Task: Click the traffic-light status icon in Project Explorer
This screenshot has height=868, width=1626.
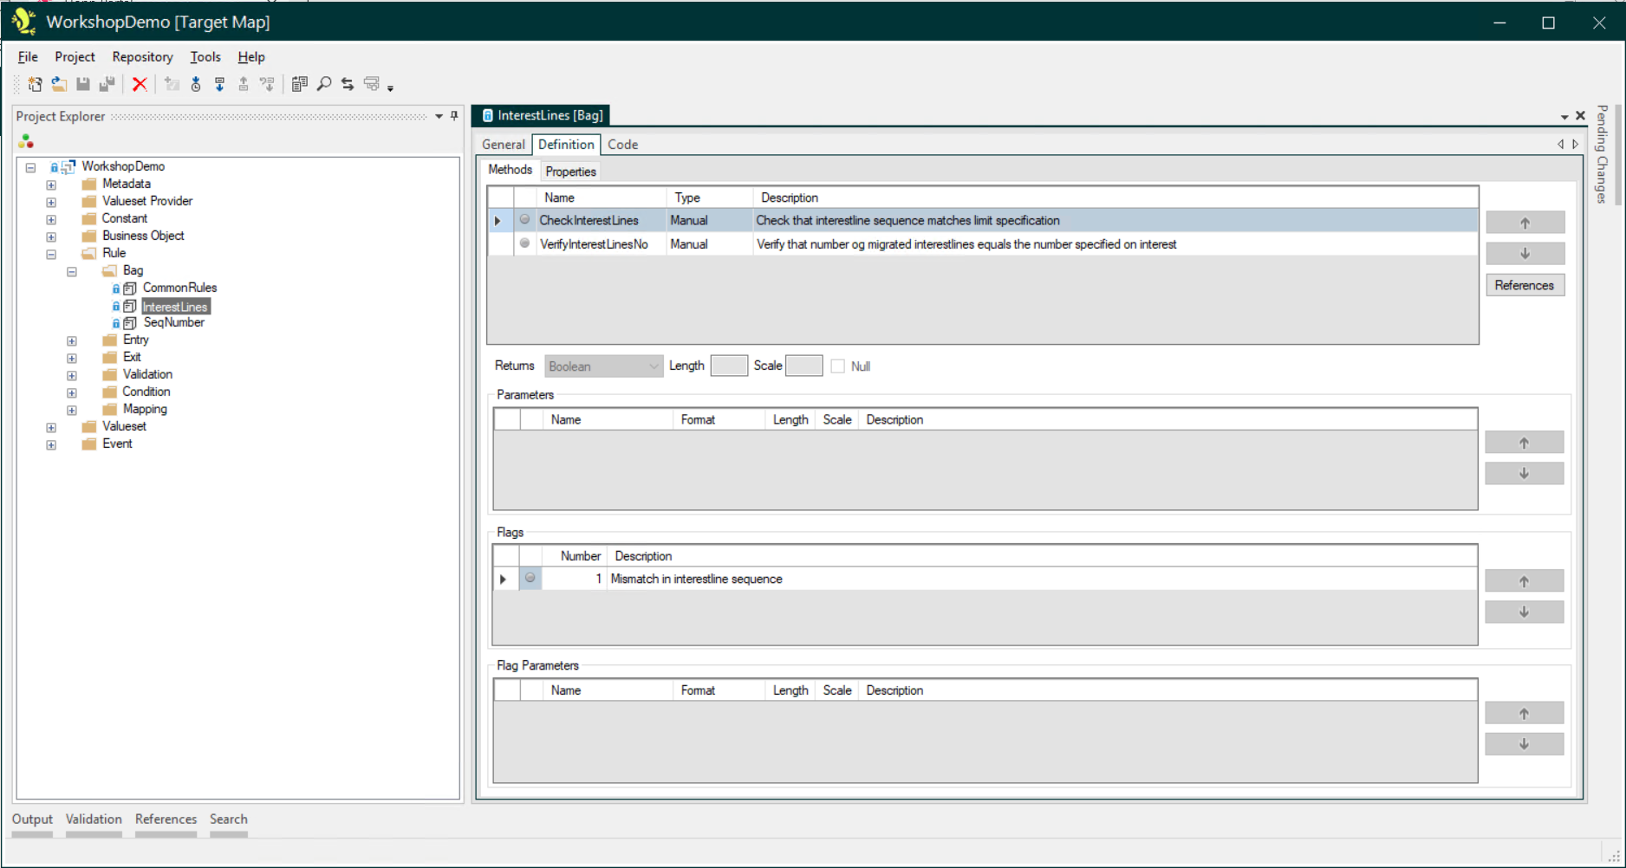Action: point(26,141)
